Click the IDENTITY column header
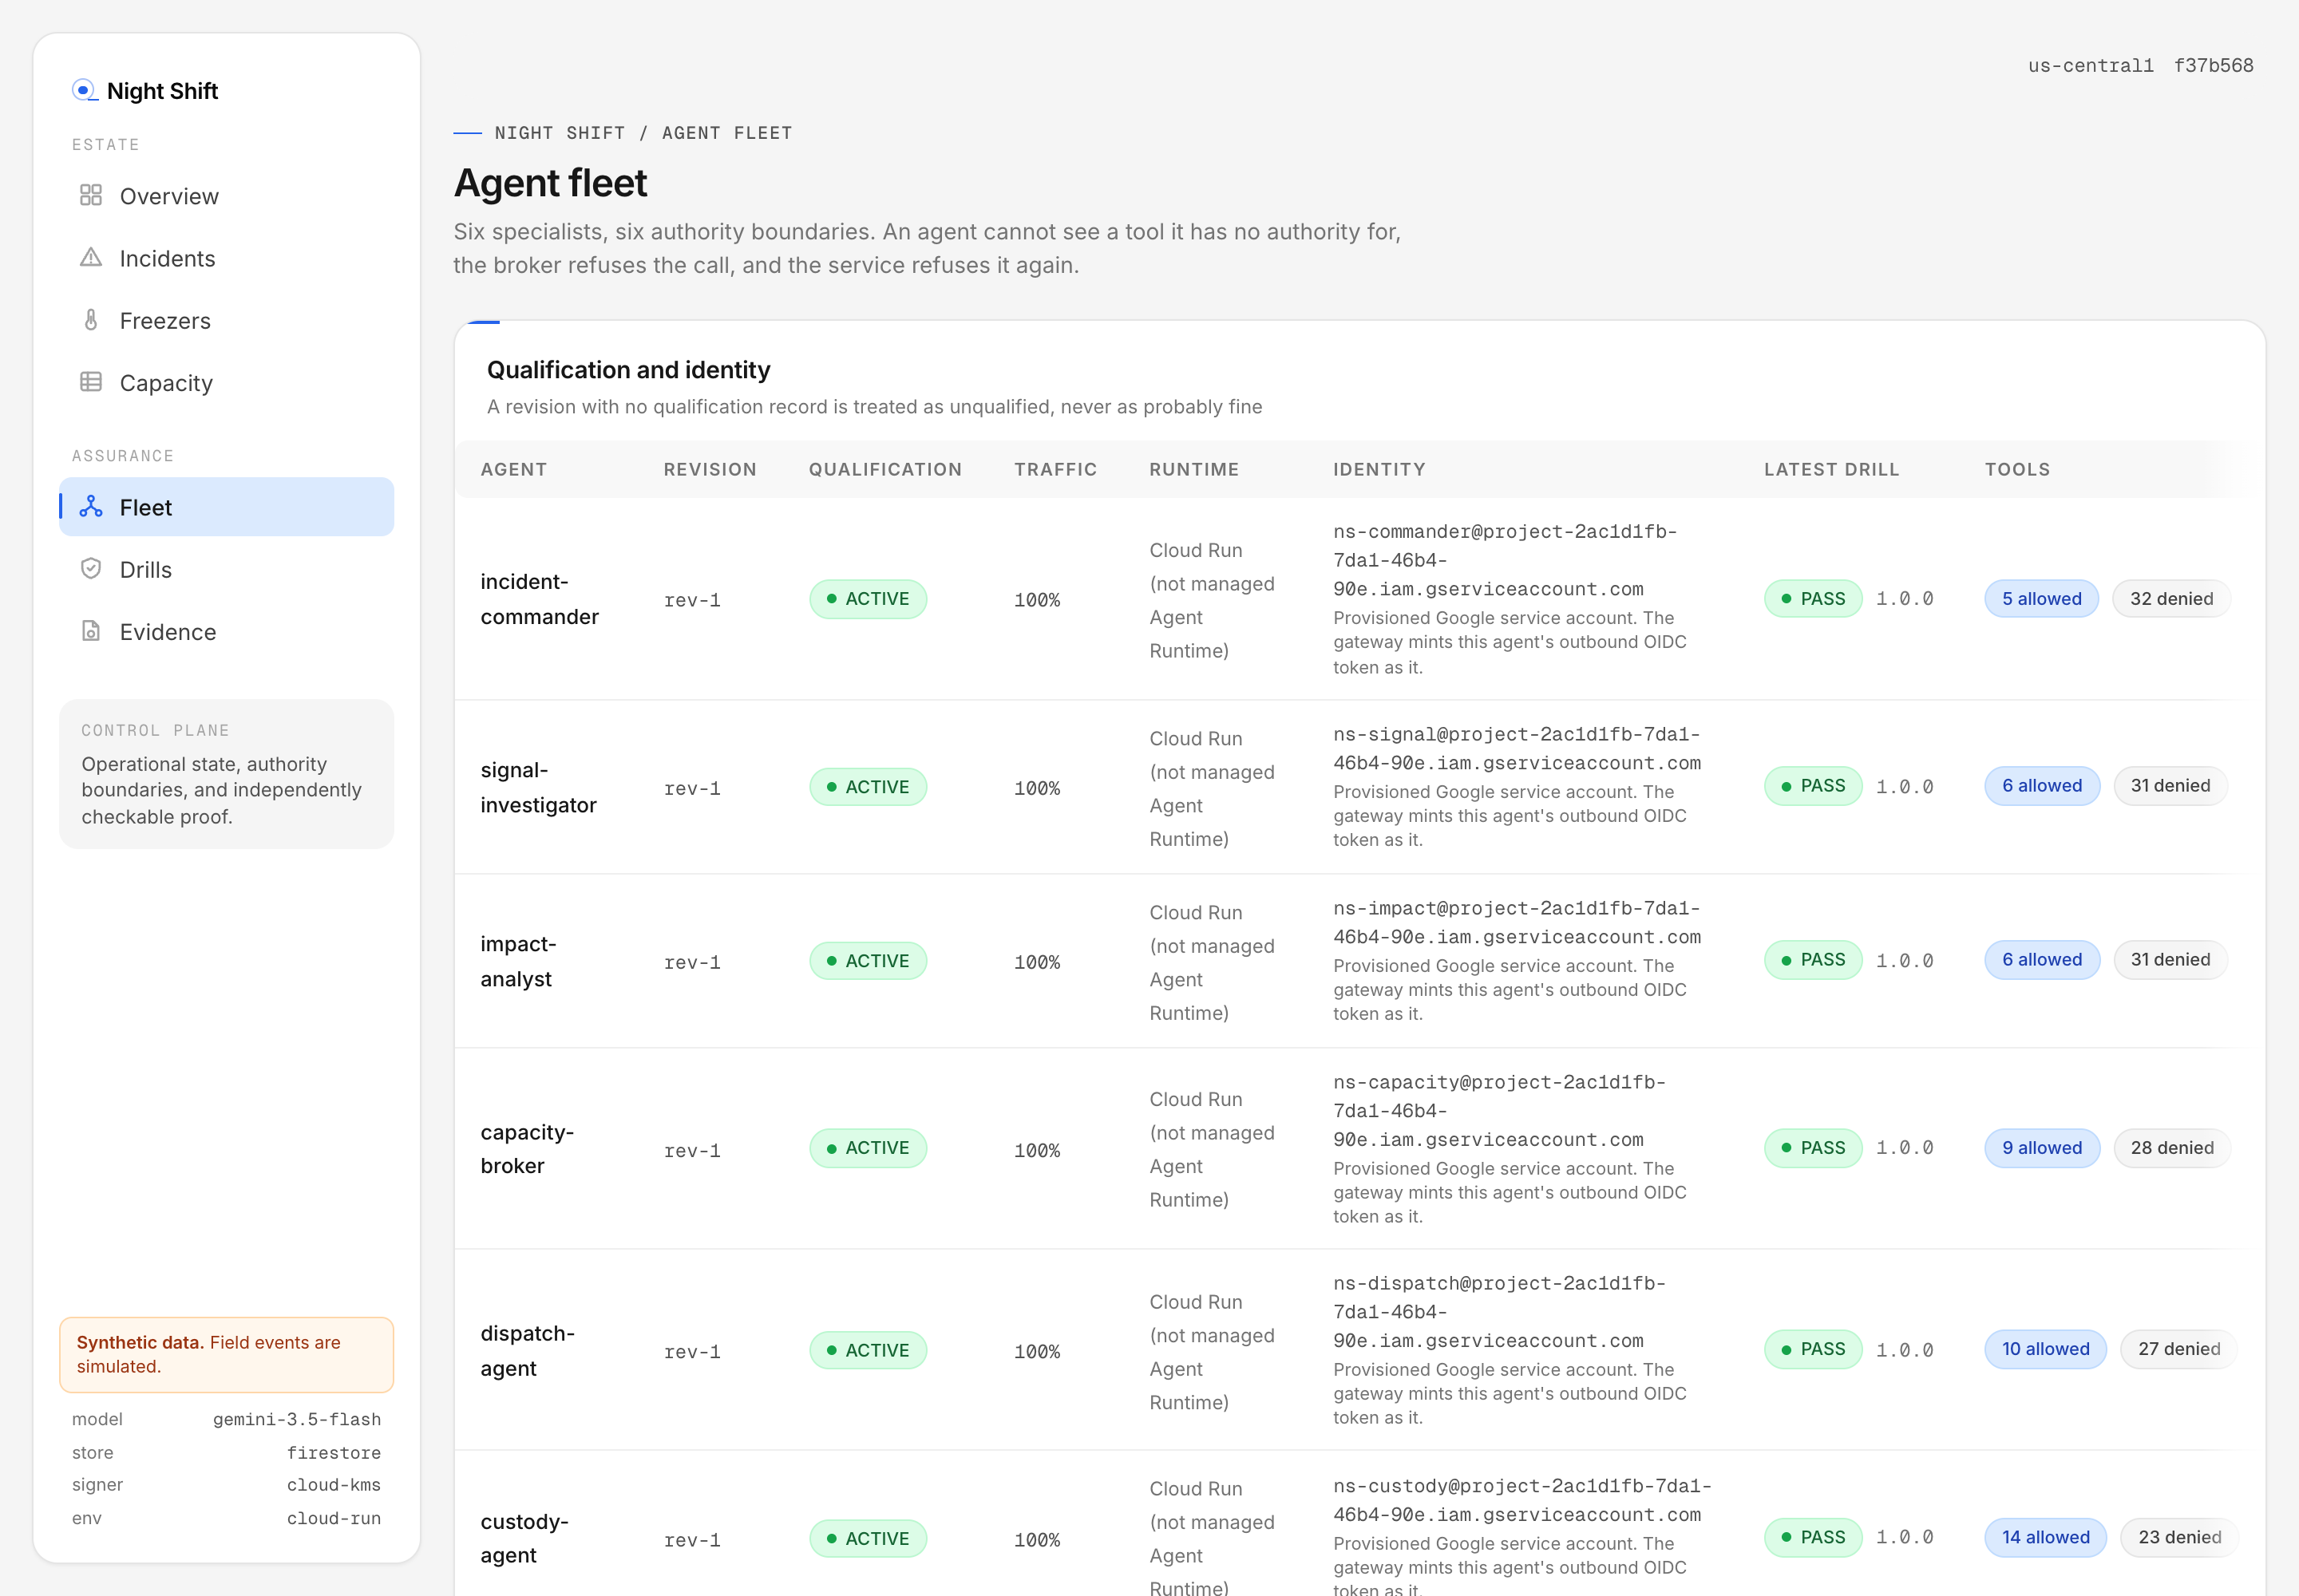The width and height of the screenshot is (2299, 1596). click(1379, 469)
